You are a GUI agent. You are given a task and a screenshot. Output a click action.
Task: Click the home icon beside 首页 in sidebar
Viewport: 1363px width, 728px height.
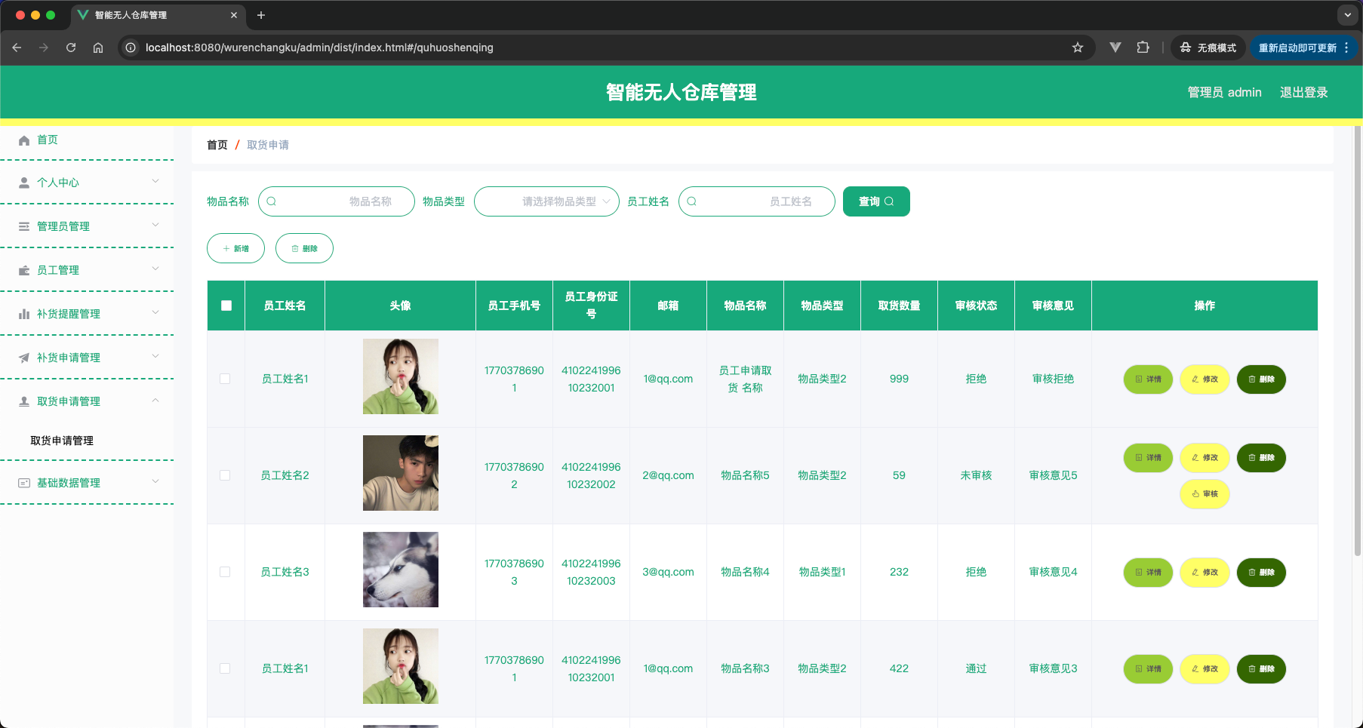(x=24, y=140)
